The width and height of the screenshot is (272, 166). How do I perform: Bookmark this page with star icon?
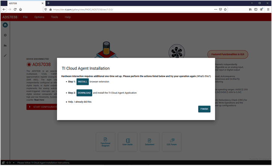coord(225,9)
